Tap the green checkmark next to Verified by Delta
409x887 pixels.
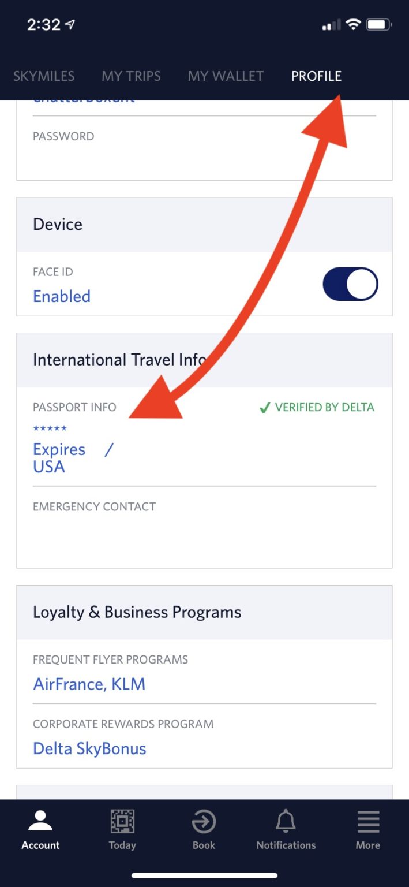(x=264, y=407)
